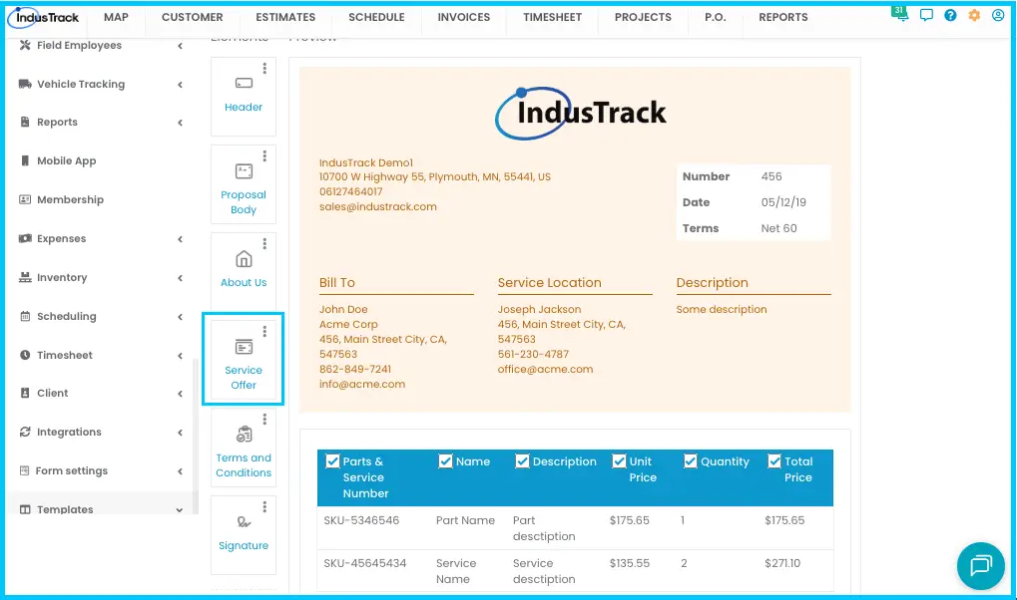Select the Terms and Conditions element icon
This screenshot has width=1017, height=600.
tap(244, 435)
